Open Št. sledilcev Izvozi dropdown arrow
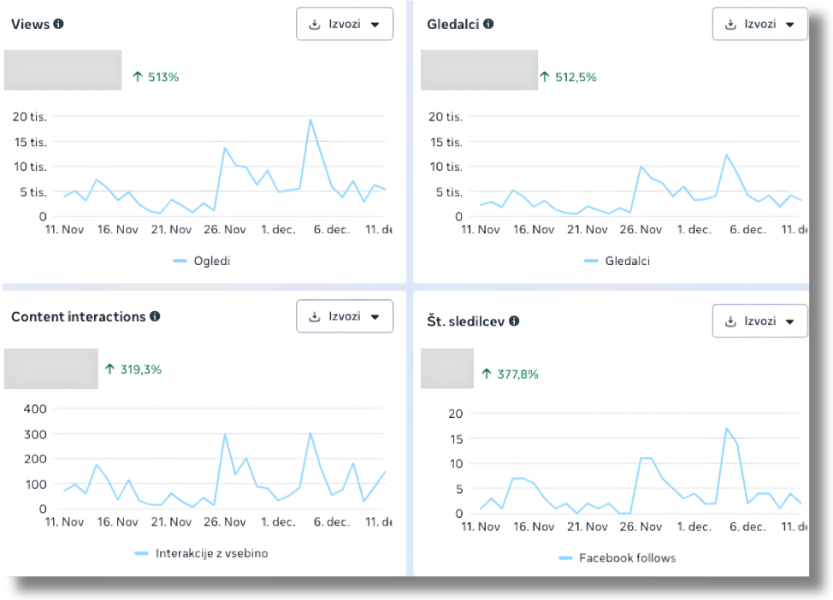 click(790, 321)
